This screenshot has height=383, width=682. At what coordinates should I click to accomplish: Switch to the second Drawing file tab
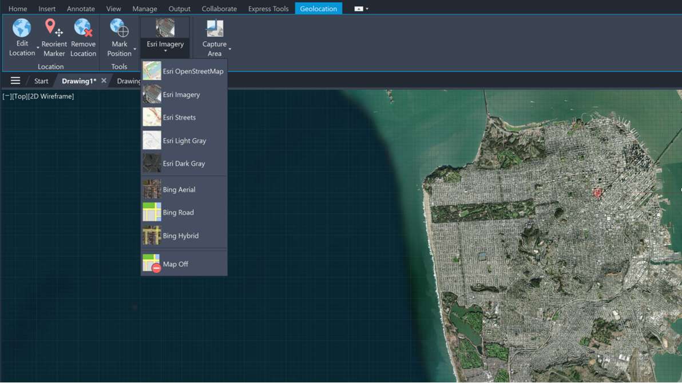pos(128,81)
